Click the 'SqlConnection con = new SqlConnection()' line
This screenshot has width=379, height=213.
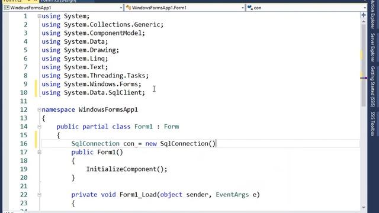coord(143,144)
